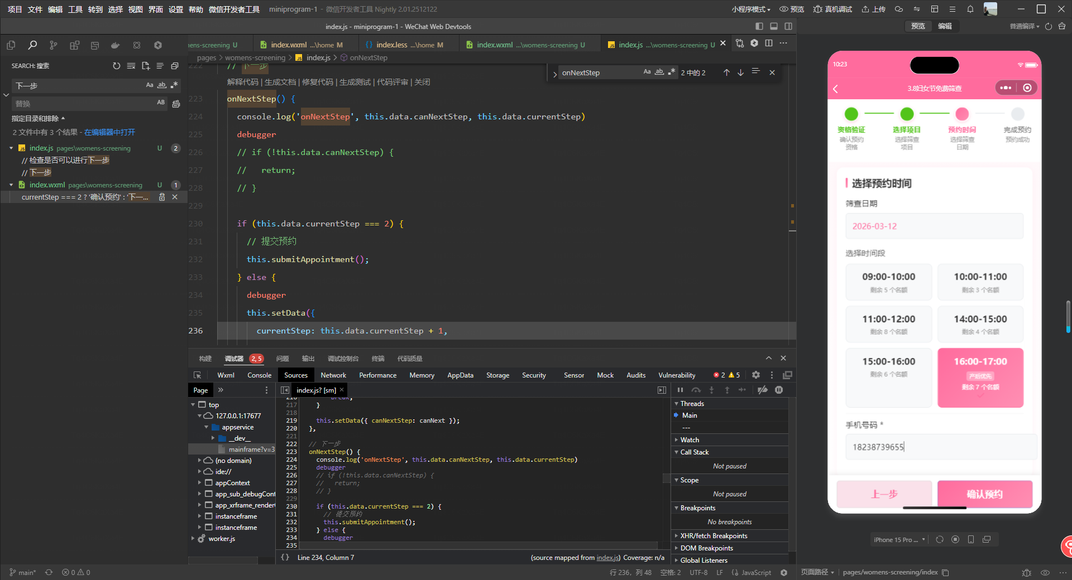Click the Replace All icon beside replace field
The image size is (1072, 580).
pyautogui.click(x=176, y=103)
